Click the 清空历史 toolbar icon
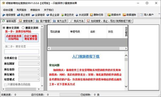This screenshot has height=97, width=161. (x=62, y=15)
